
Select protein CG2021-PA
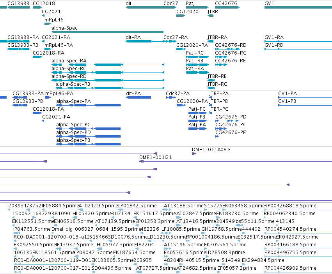[43, 121]
